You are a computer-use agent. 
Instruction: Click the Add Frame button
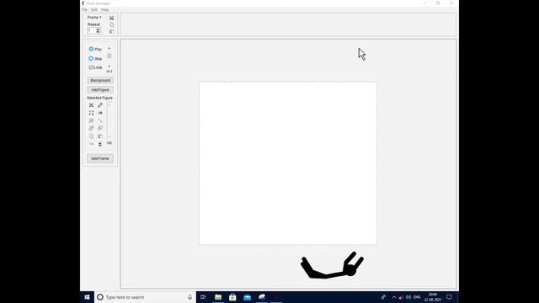click(x=100, y=159)
